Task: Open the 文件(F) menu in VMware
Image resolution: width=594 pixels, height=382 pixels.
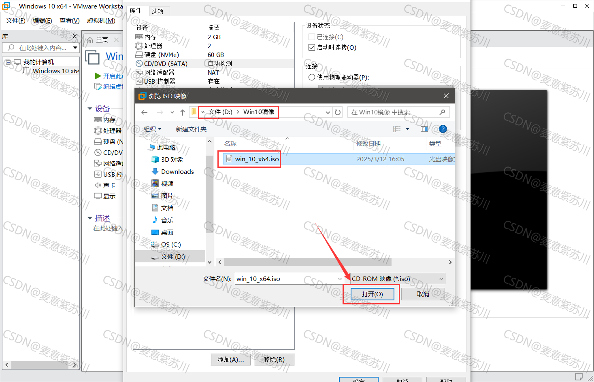Action: pos(15,20)
